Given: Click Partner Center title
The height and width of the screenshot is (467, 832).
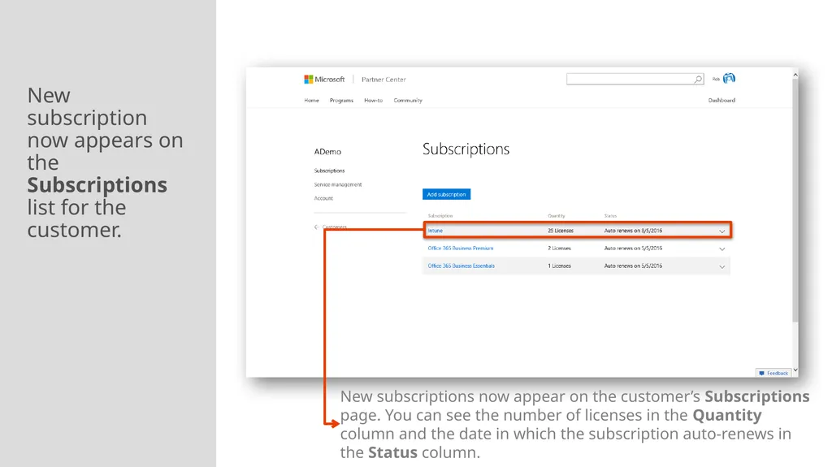Looking at the screenshot, I should 383,80.
